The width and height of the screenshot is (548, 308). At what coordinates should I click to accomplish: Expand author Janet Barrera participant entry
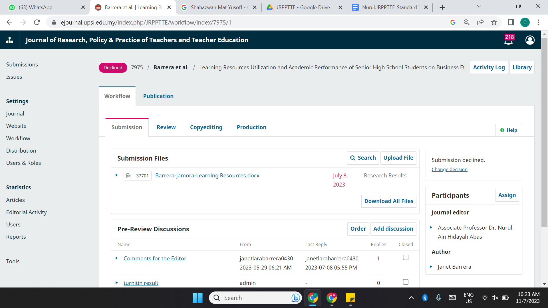click(x=431, y=267)
